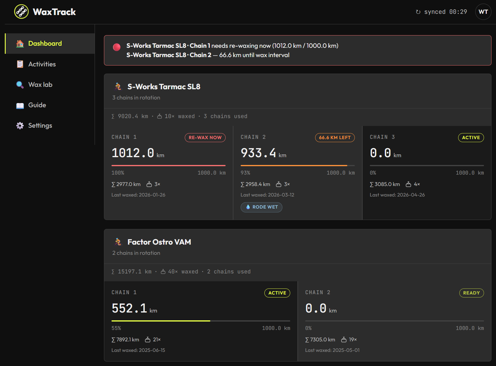The height and width of the screenshot is (366, 496).
Task: Click the 66.6 KM LEFT badge
Action: point(335,138)
